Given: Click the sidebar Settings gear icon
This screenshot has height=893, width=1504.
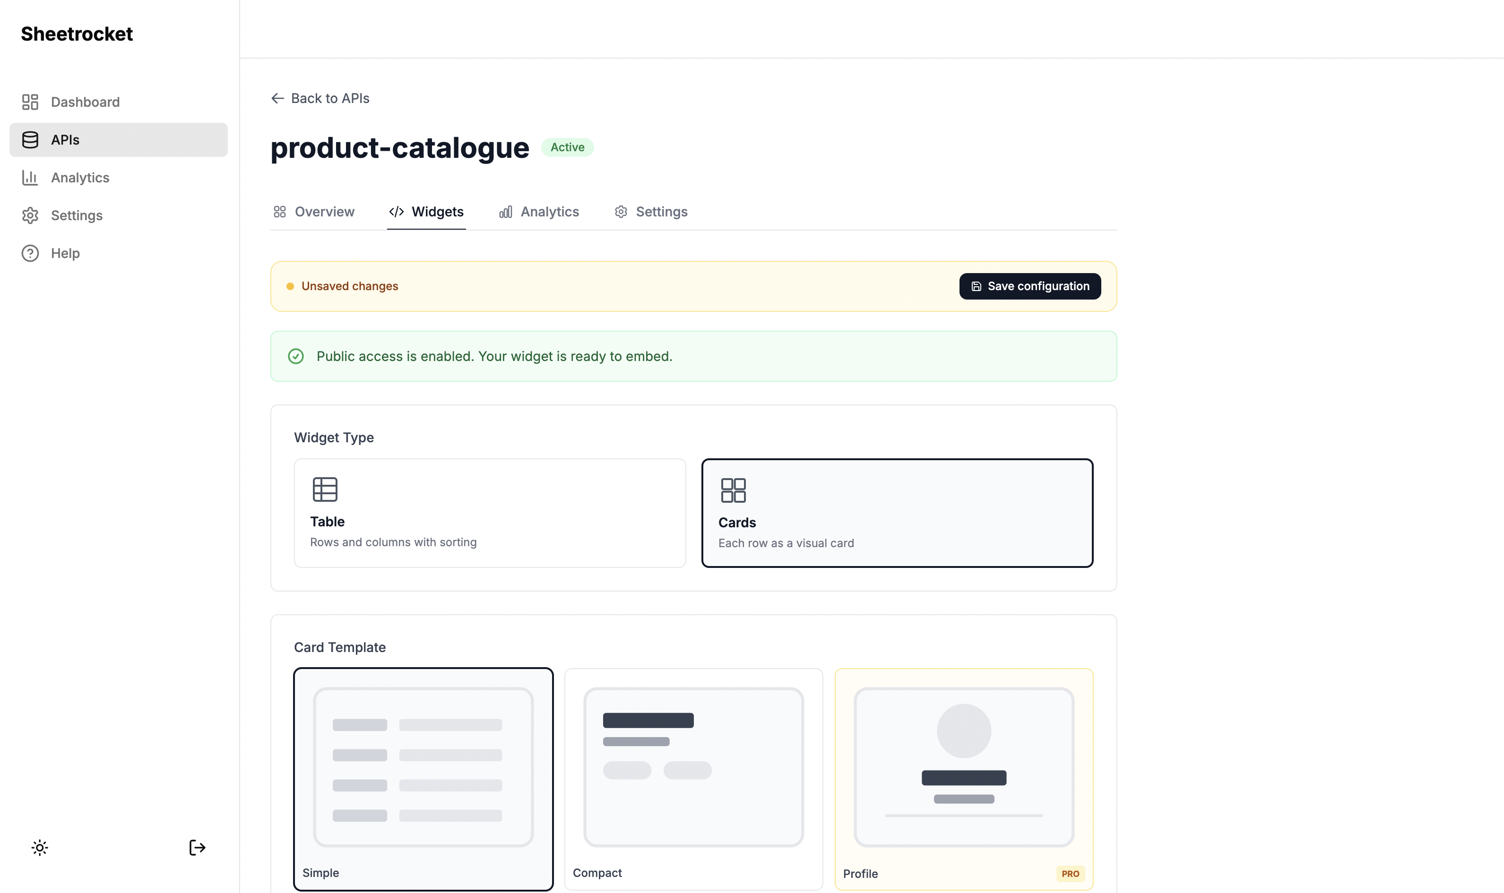Looking at the screenshot, I should 30,215.
